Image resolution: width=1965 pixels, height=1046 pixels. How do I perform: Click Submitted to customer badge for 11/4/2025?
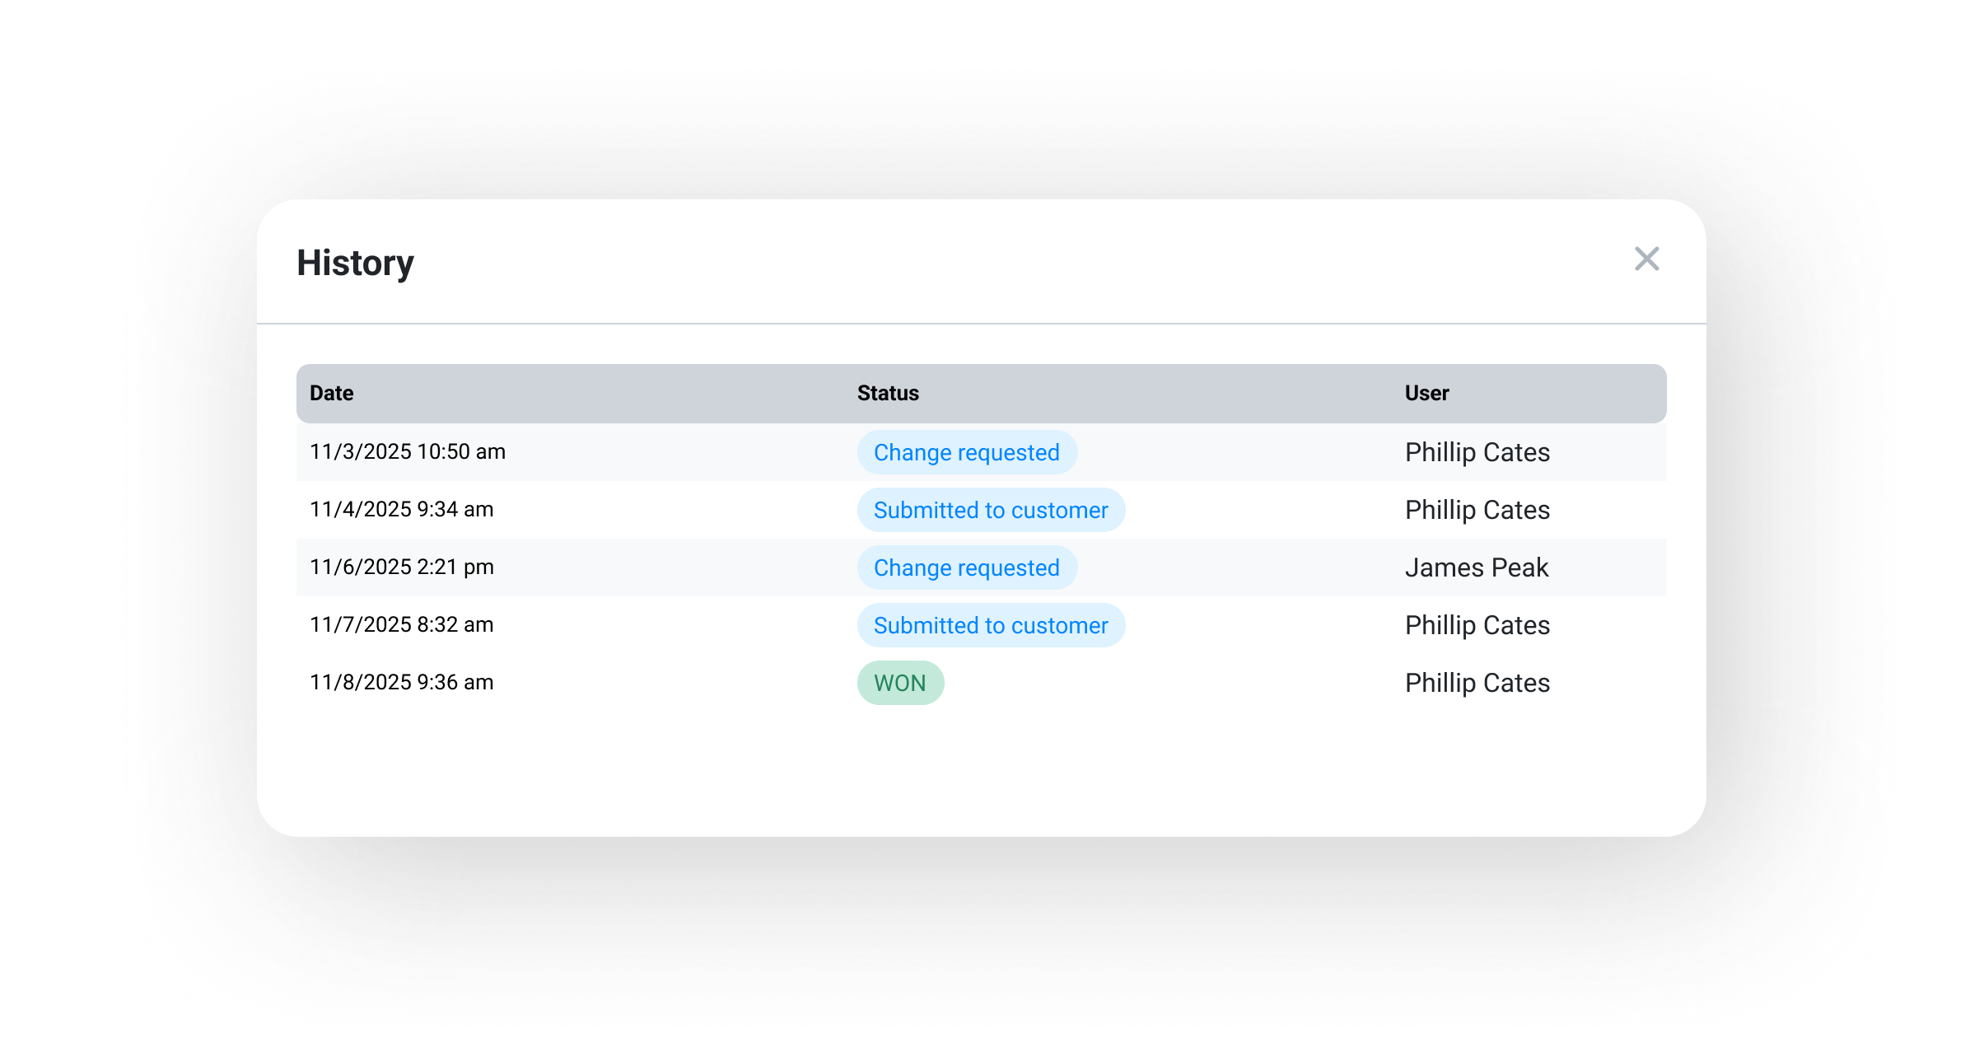(x=990, y=510)
